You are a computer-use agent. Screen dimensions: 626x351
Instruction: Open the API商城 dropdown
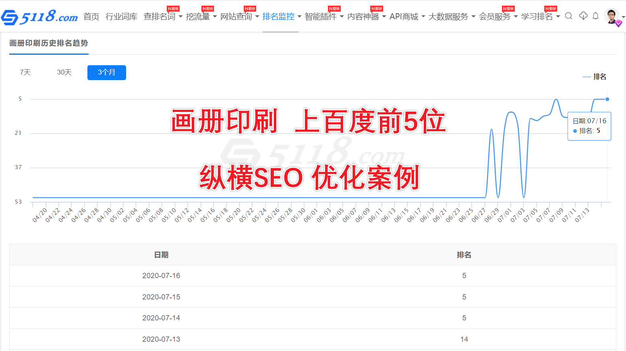[x=407, y=17]
